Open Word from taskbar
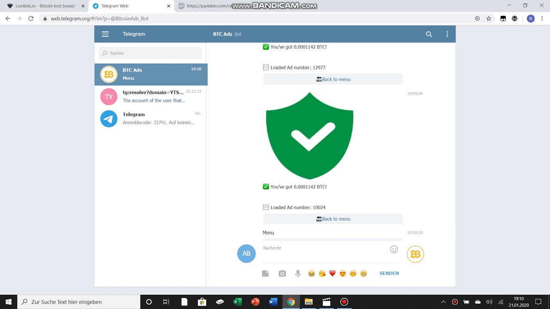 point(273,302)
